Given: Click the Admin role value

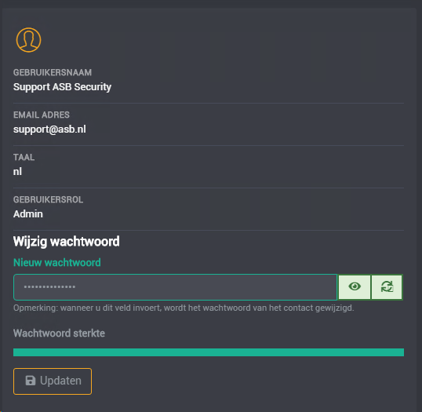Looking at the screenshot, I should tap(28, 214).
